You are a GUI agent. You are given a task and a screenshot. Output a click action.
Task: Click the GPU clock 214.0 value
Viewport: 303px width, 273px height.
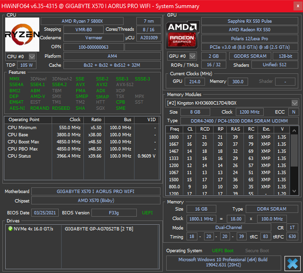[x=195, y=82]
